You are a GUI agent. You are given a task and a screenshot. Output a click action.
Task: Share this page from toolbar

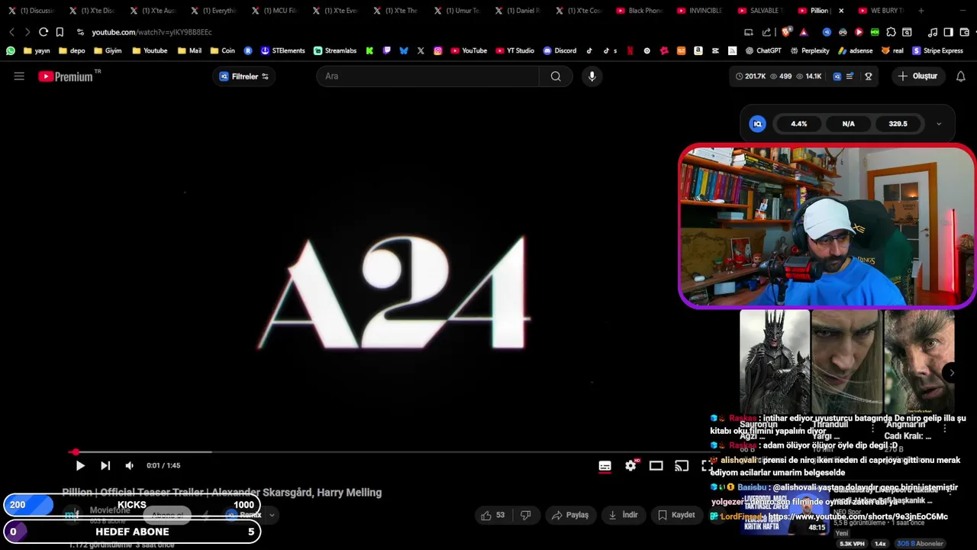[x=766, y=32]
